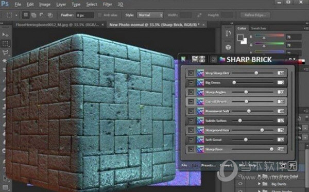The height and width of the screenshot is (192, 309).
Task: Toggle visibility of Subtle Soften row
Action: coord(191,120)
